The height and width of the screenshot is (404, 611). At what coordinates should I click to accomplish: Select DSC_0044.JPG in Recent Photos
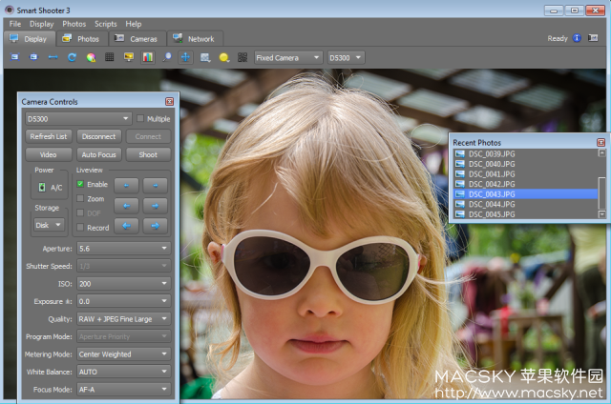(x=525, y=204)
